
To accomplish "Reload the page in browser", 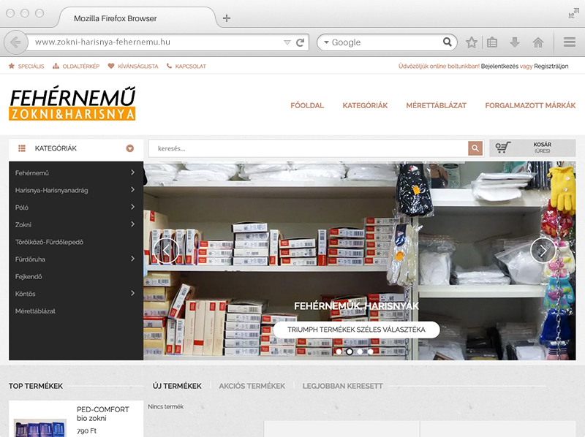I will pyautogui.click(x=300, y=42).
